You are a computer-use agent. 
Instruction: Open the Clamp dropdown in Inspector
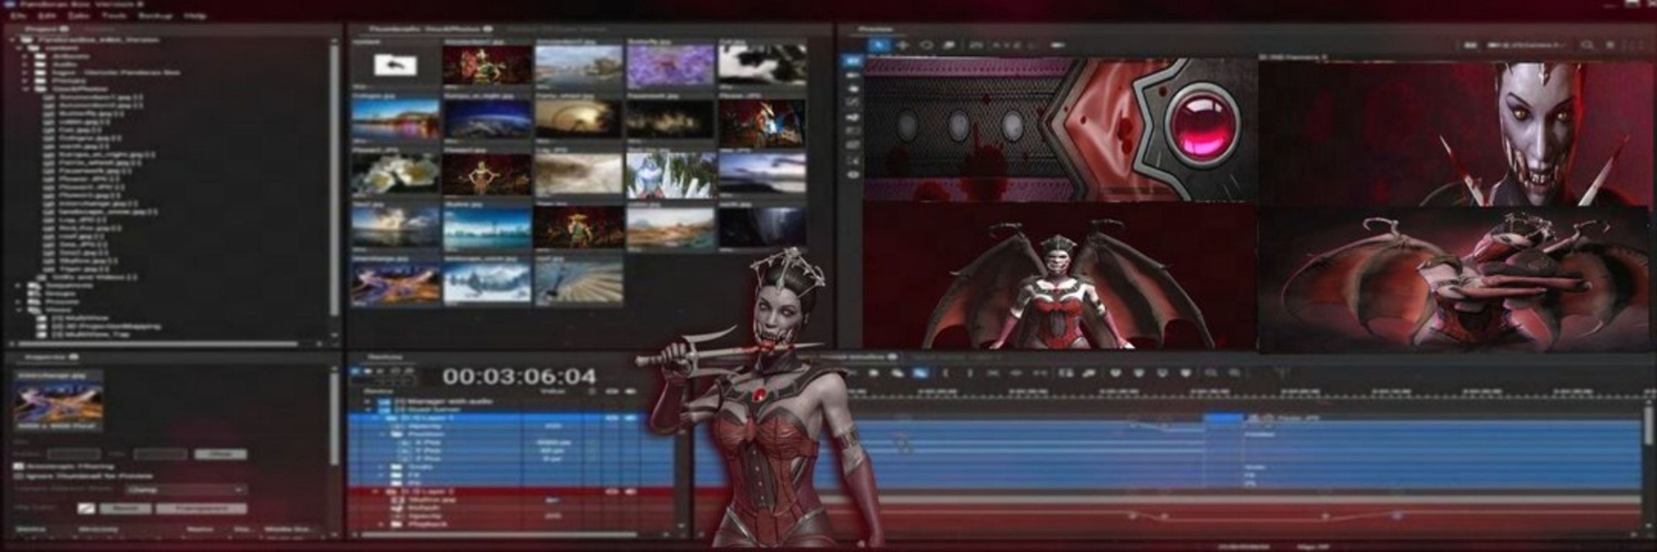point(186,490)
